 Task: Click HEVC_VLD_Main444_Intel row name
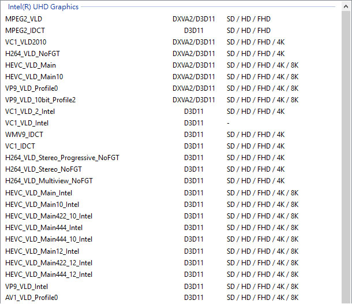click(x=44, y=228)
